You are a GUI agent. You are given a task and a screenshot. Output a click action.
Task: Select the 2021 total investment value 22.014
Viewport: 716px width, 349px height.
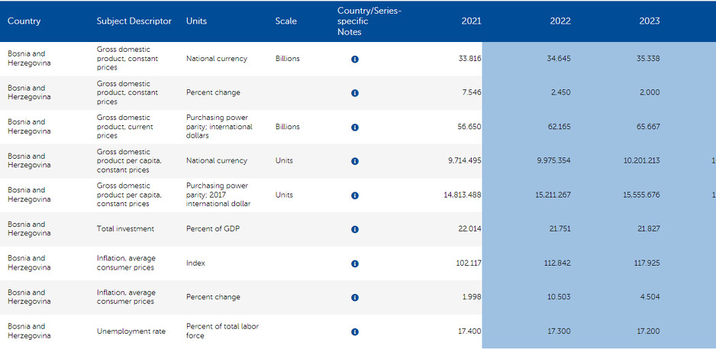click(x=469, y=229)
